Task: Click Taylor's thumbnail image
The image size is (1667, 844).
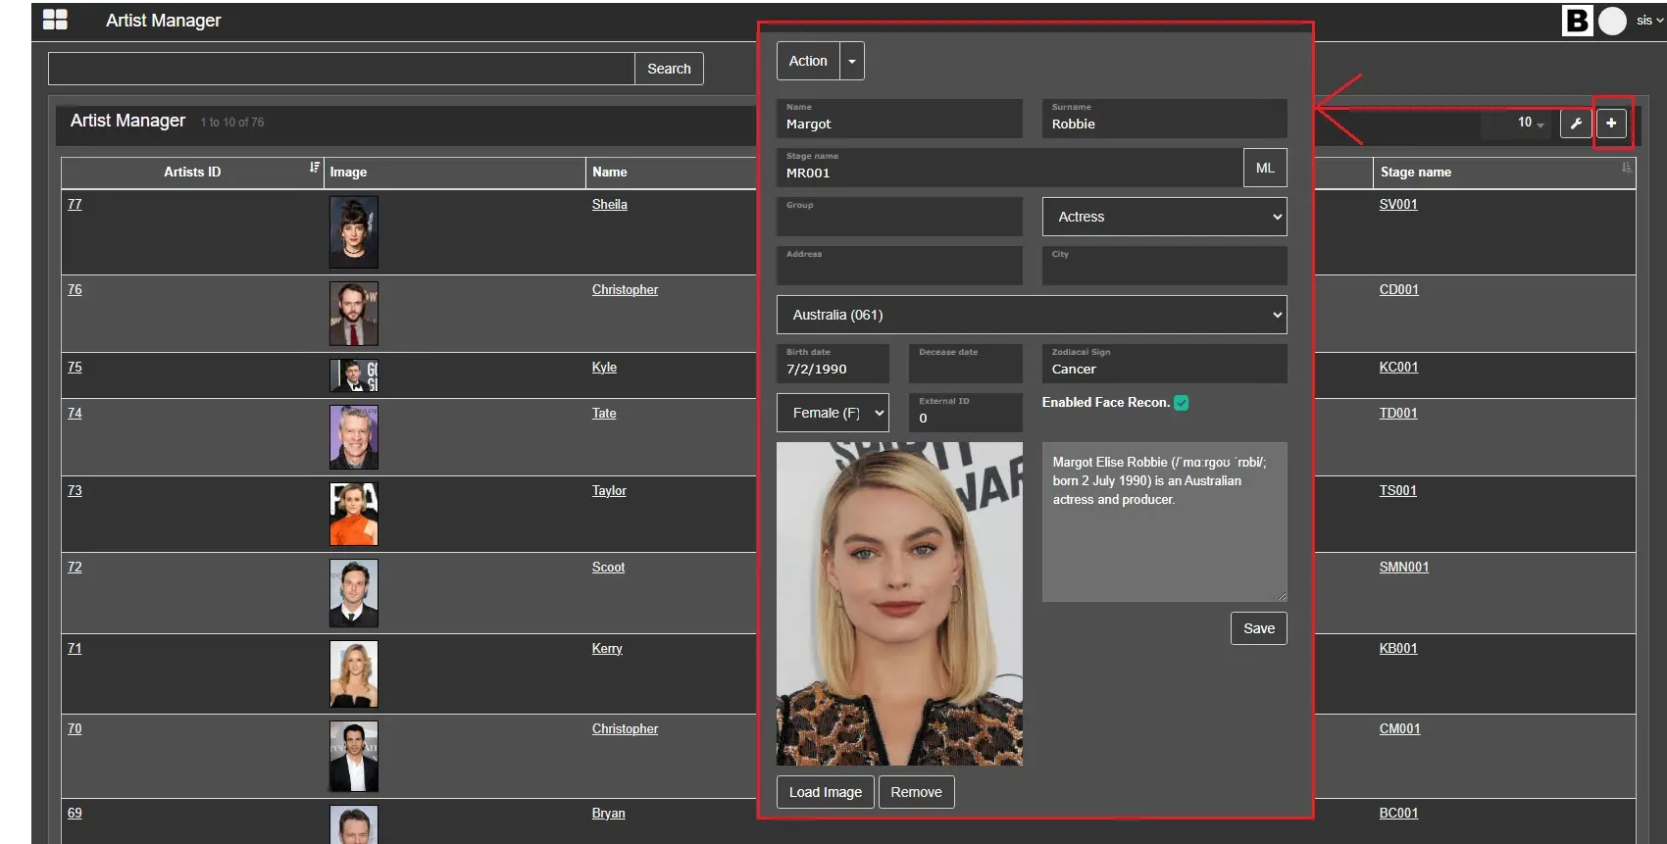Action: [x=354, y=514]
